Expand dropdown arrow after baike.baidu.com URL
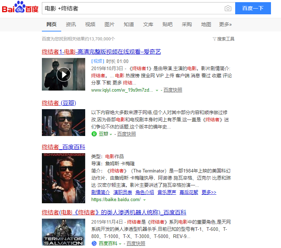The width and height of the screenshot is (281, 248). pos(145,200)
